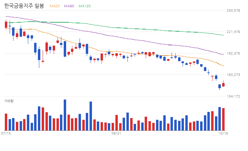Select the 10/16 date axis label
This screenshot has width=248, height=151.
pyautogui.click(x=223, y=133)
